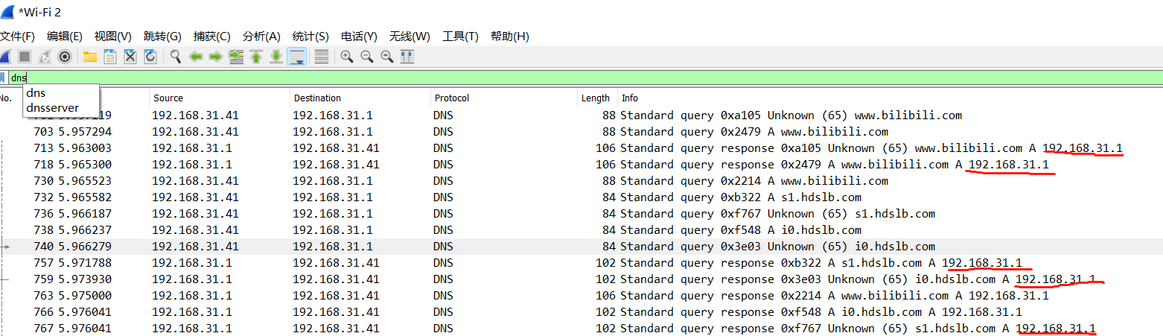1163x336 pixels.
Task: Choose 'dns' suggestion in autocomplete popup
Action: 36,93
